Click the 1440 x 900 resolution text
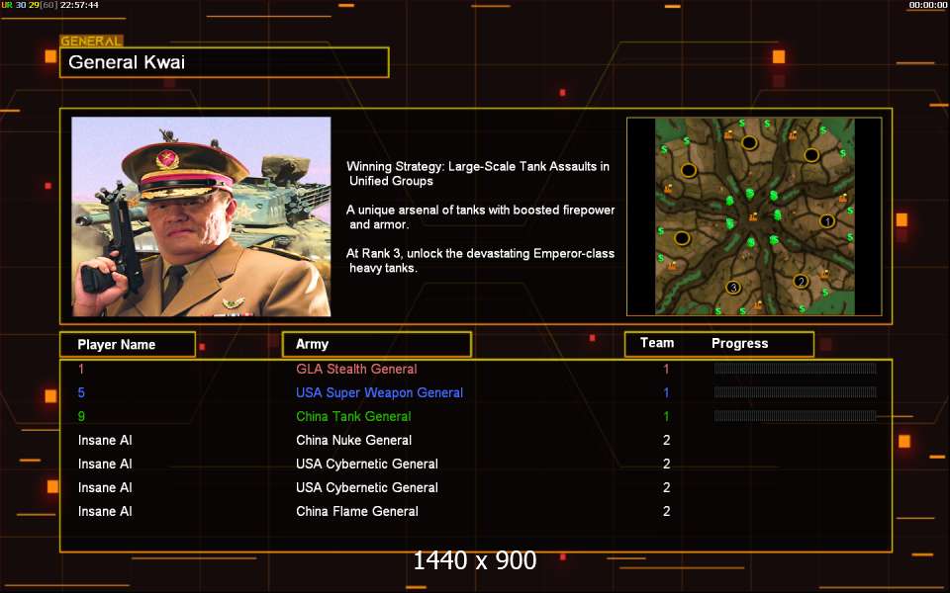 474,560
